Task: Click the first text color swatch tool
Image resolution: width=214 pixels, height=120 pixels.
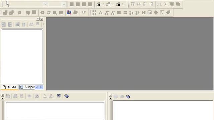Action: [98, 4]
